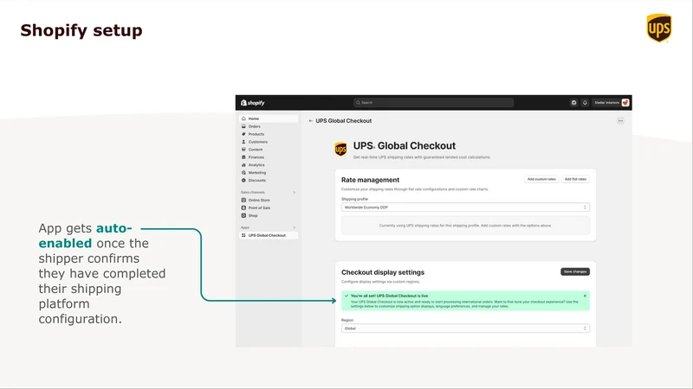Click the UPS shield logo beside Global Checkout heading
Viewport: 693px width, 389px height.
(340, 149)
